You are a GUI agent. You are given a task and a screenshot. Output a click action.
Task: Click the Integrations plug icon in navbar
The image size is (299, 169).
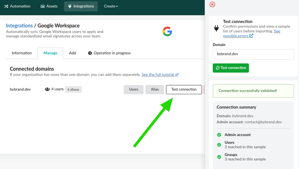point(70,6)
